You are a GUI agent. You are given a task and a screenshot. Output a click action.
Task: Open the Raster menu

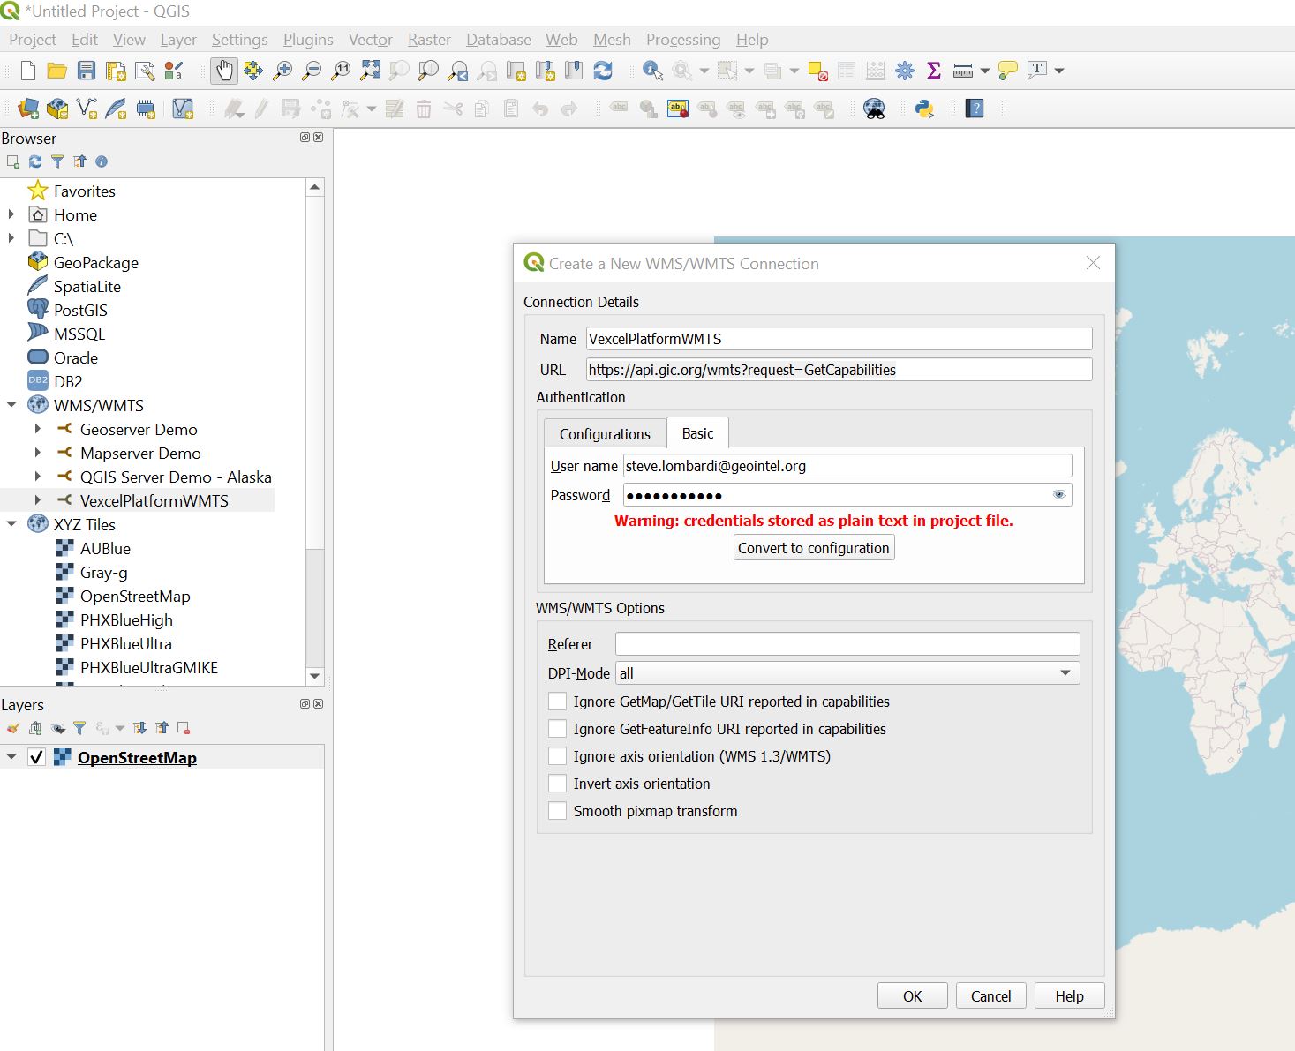coord(429,40)
